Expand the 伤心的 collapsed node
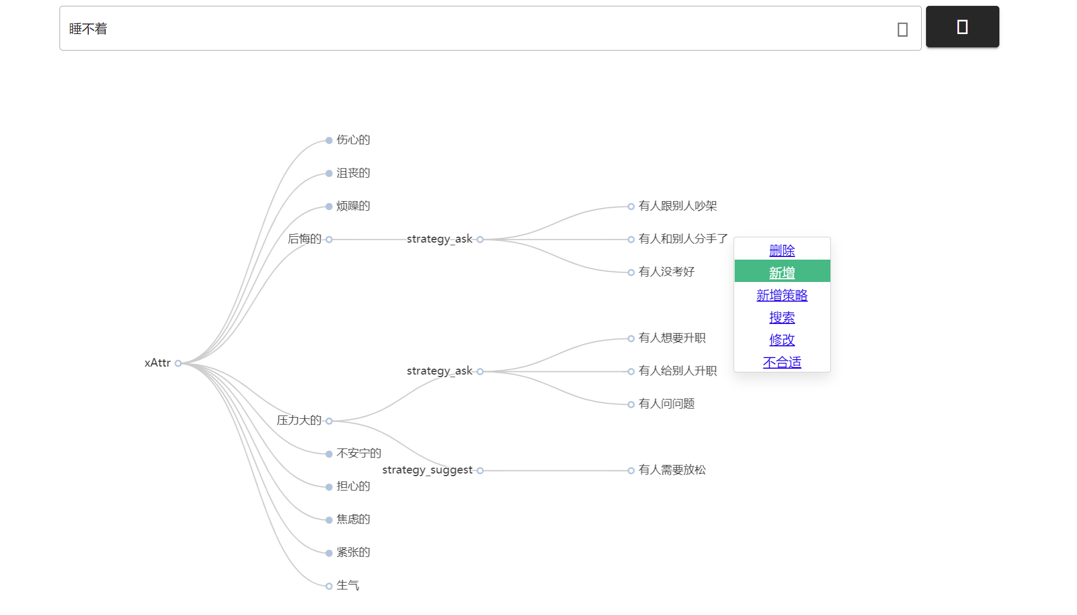 click(x=329, y=140)
